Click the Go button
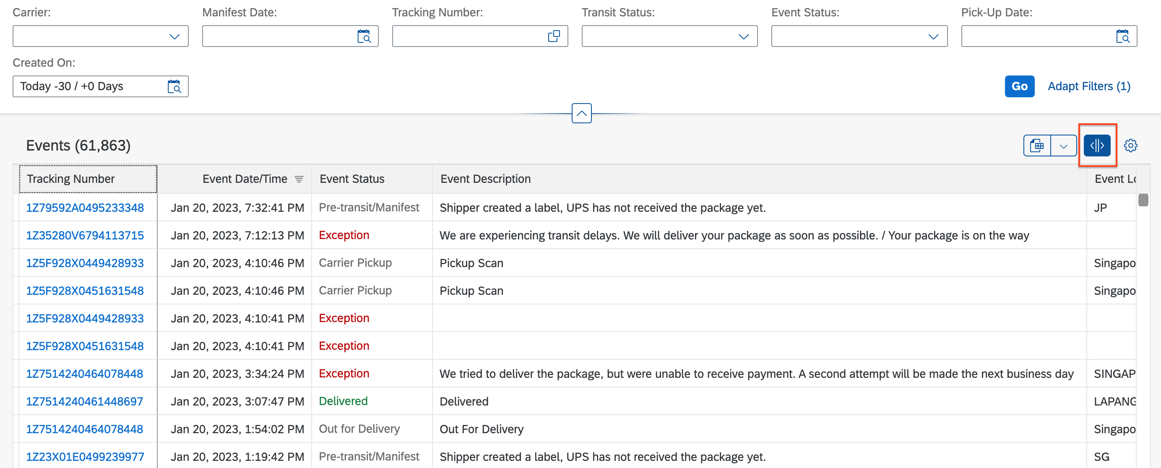This screenshot has width=1161, height=468. click(x=1020, y=86)
